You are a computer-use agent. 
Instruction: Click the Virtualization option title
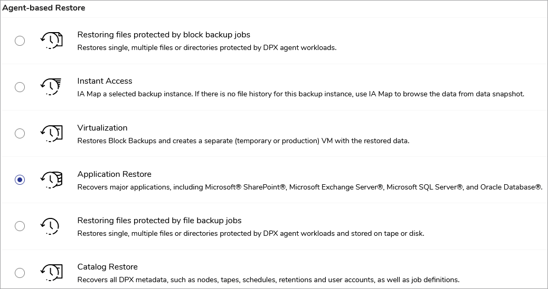click(x=102, y=127)
